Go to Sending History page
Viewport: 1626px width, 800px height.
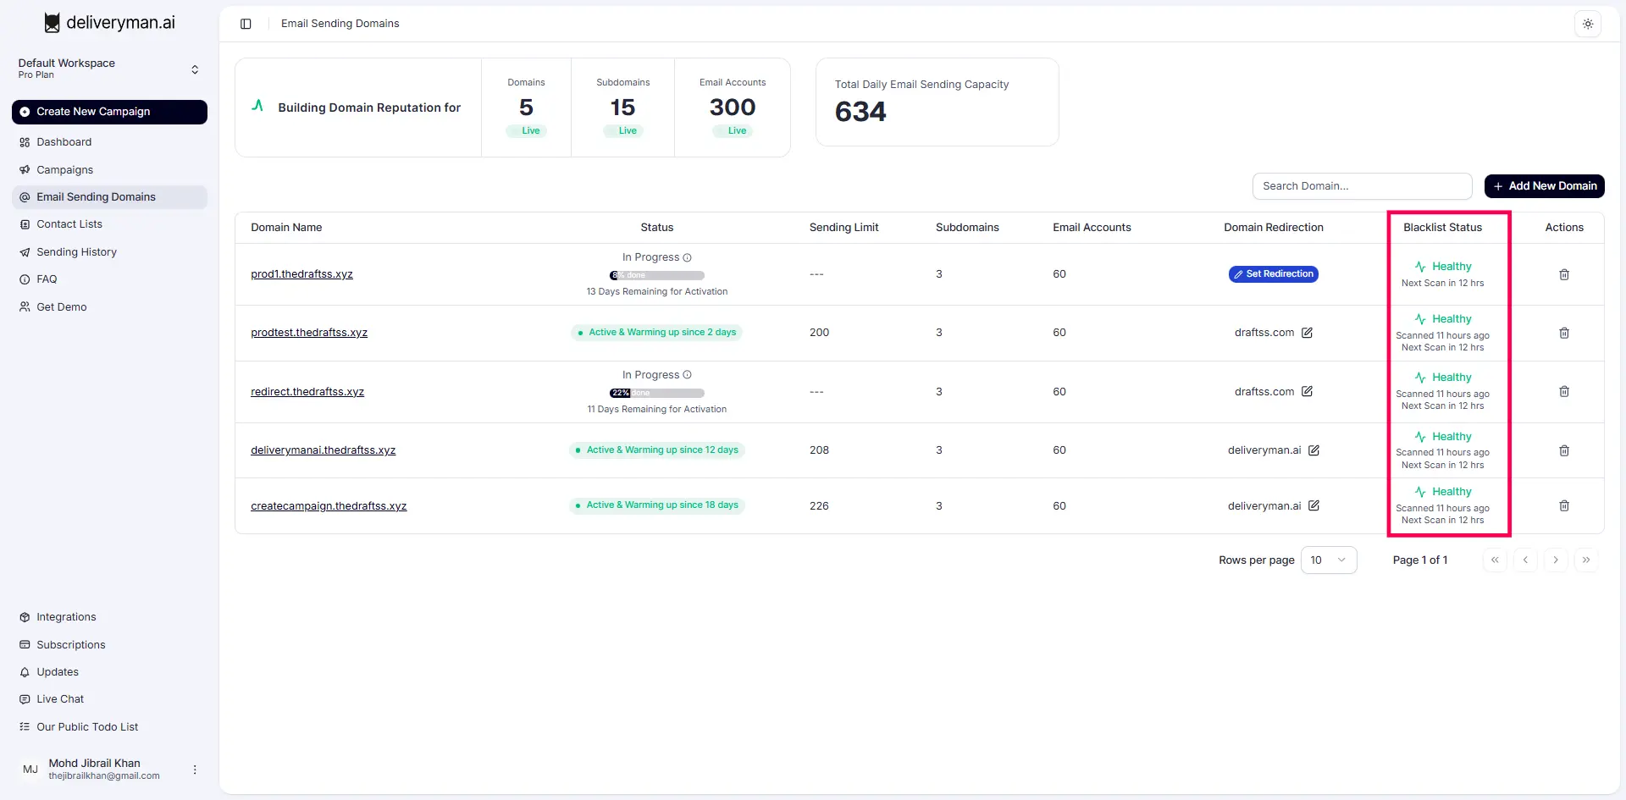click(x=76, y=251)
